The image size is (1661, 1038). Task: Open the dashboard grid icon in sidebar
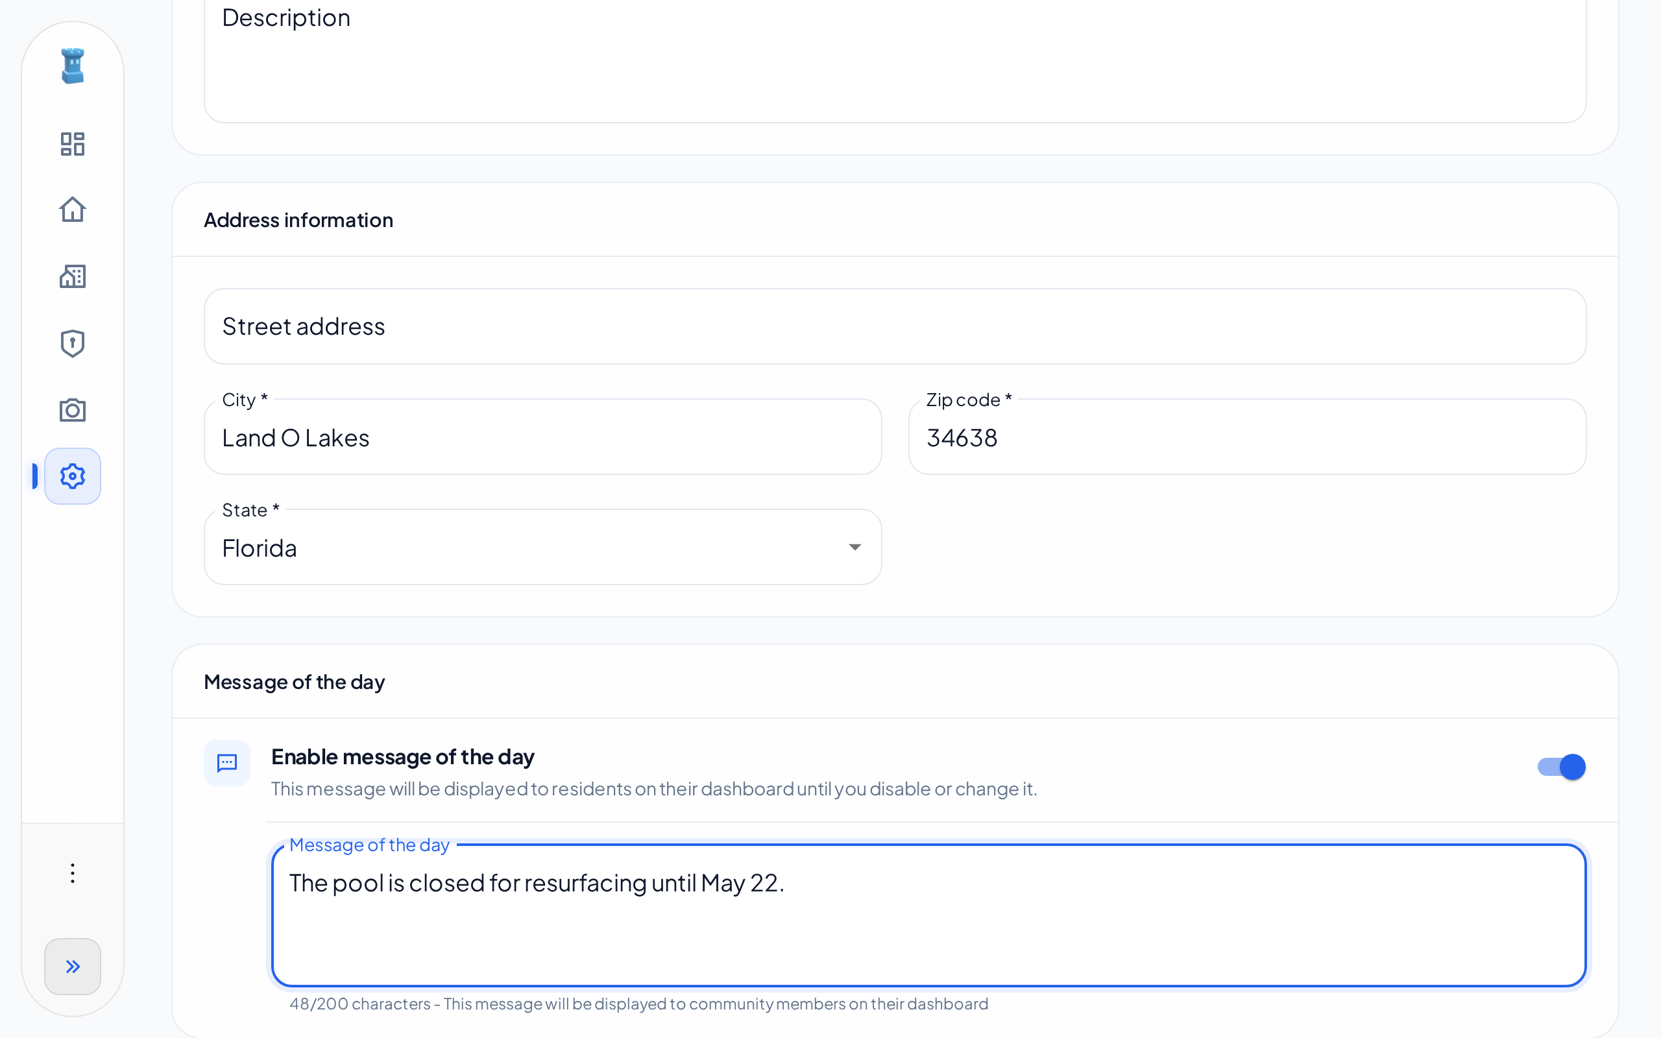[72, 143]
